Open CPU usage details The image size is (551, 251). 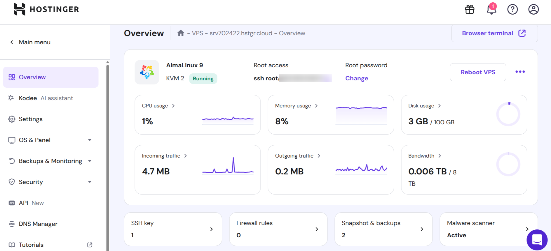158,106
